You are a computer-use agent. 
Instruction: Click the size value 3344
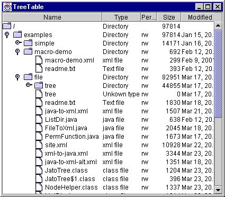[x=173, y=154]
